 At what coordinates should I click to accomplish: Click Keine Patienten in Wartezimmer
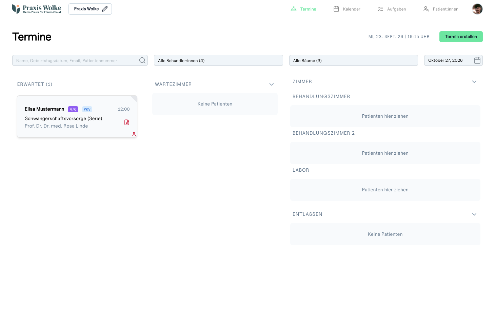coord(215,104)
